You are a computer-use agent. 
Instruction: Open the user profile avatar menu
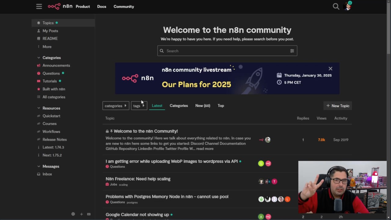coord(348,6)
